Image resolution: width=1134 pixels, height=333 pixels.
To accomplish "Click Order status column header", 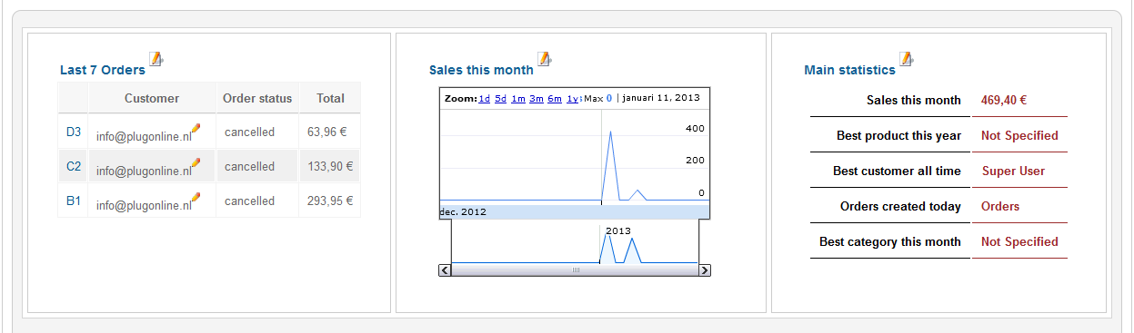I will point(258,98).
